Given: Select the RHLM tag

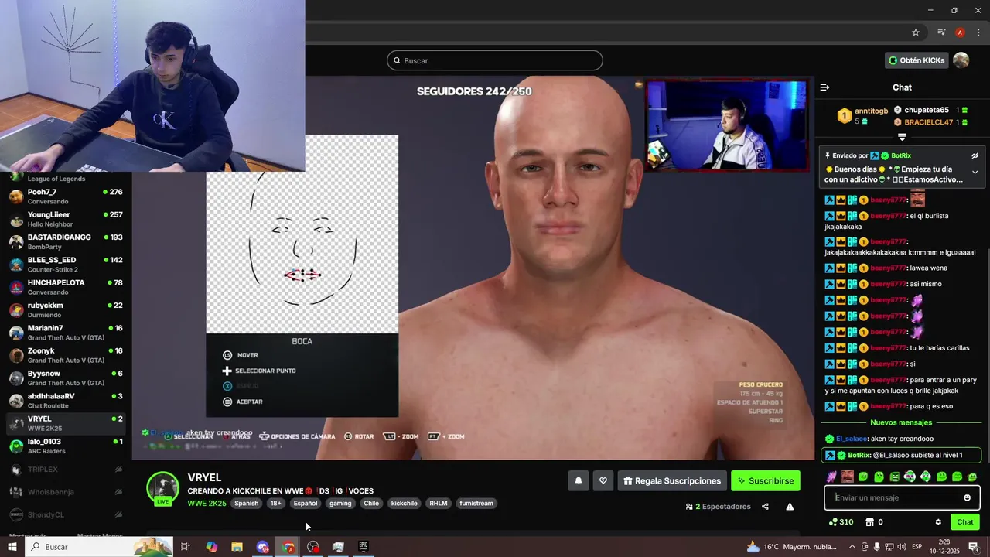Looking at the screenshot, I should point(439,503).
